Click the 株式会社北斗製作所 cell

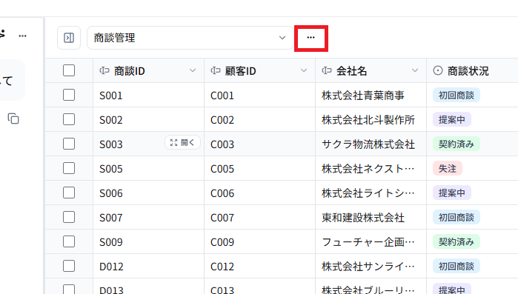371,119
